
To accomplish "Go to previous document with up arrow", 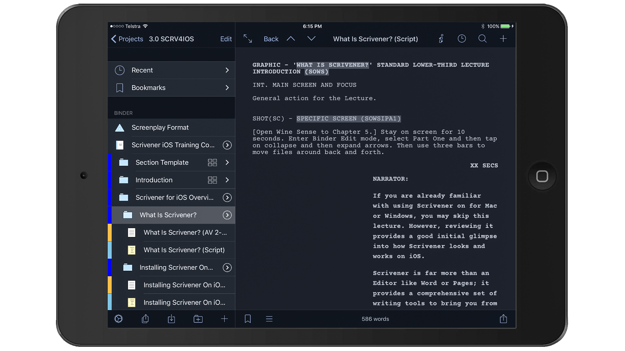I will 291,39.
